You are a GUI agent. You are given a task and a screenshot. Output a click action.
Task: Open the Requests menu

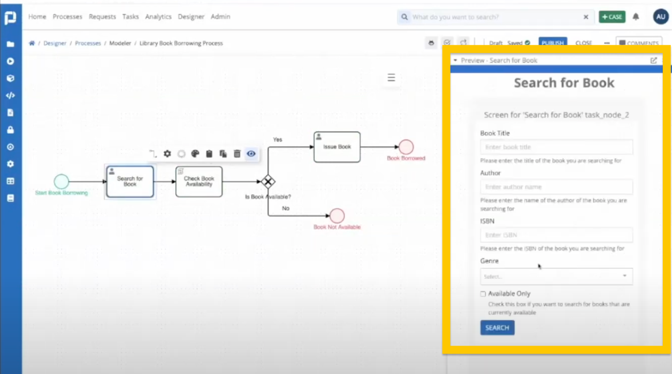(102, 17)
